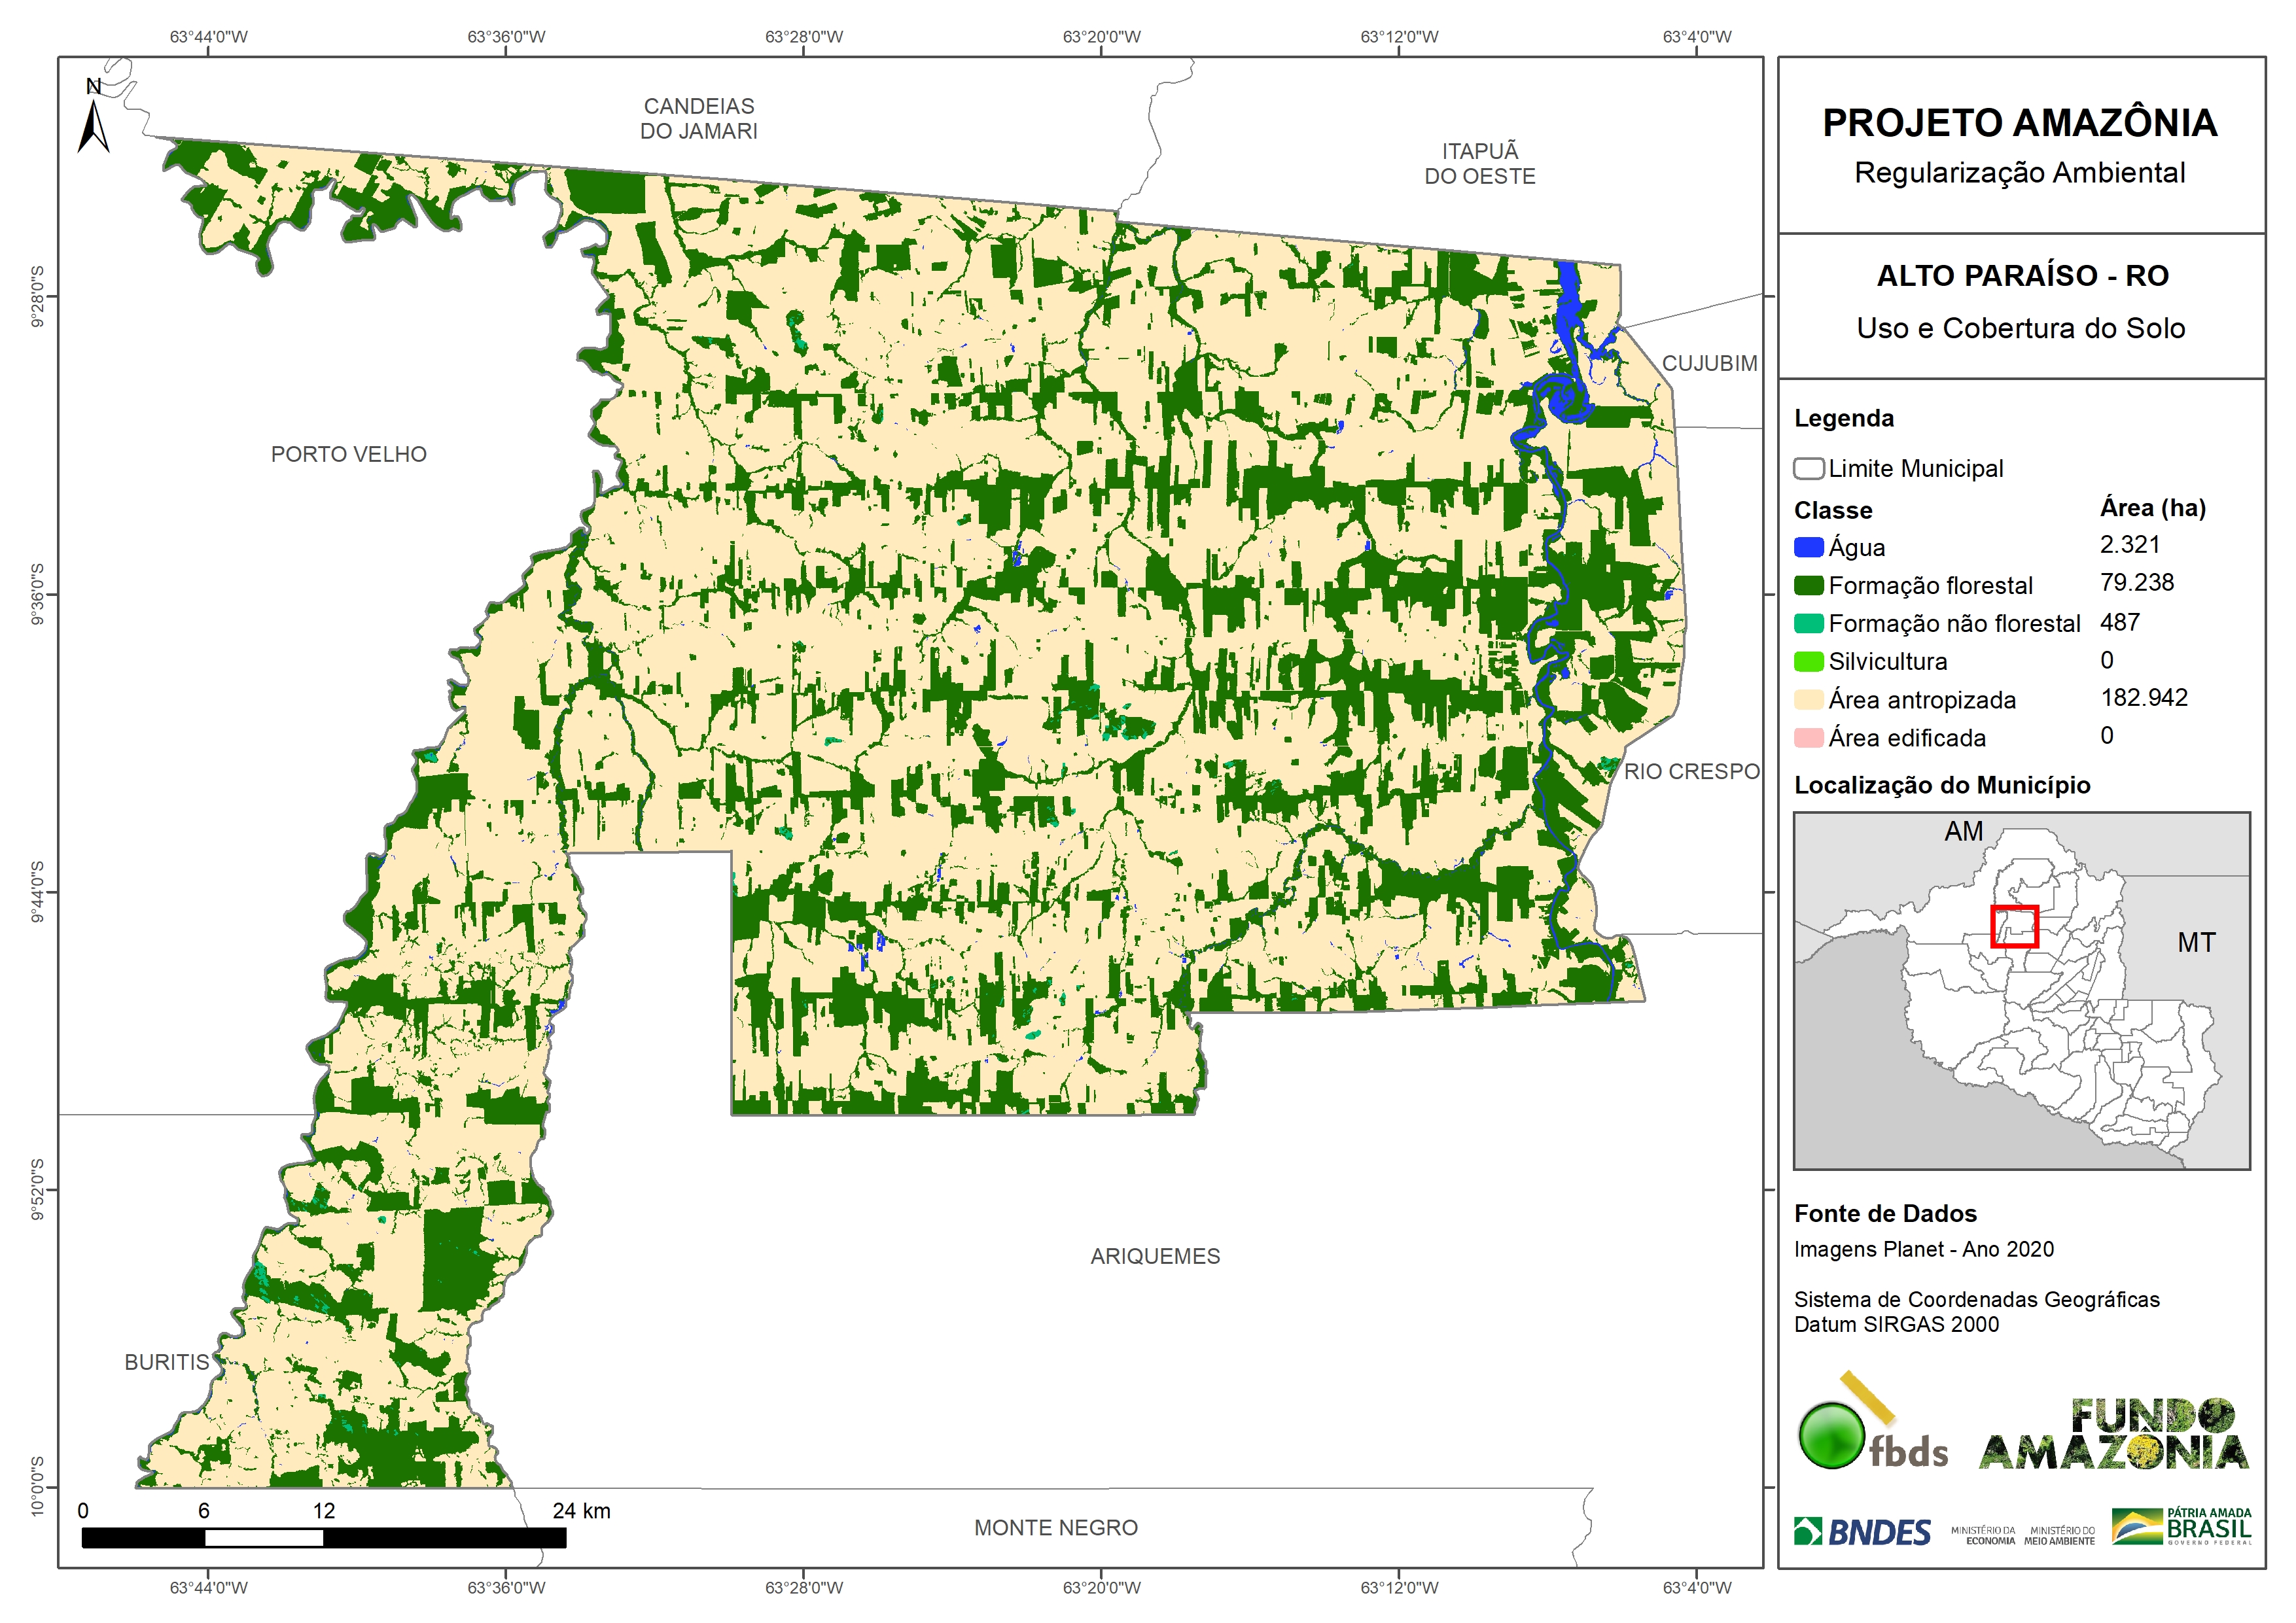Click the CANDEIAS DO JAMARI label
The width and height of the screenshot is (2296, 1623).
pyautogui.click(x=698, y=118)
